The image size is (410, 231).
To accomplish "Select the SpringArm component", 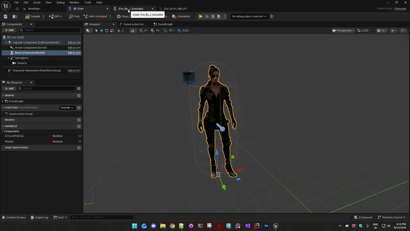I will click(x=21, y=58).
